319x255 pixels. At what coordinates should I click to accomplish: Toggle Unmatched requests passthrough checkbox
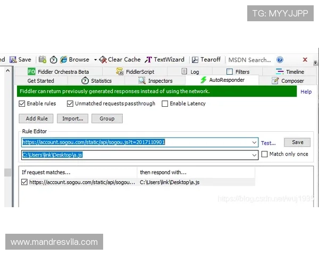[x=70, y=104]
